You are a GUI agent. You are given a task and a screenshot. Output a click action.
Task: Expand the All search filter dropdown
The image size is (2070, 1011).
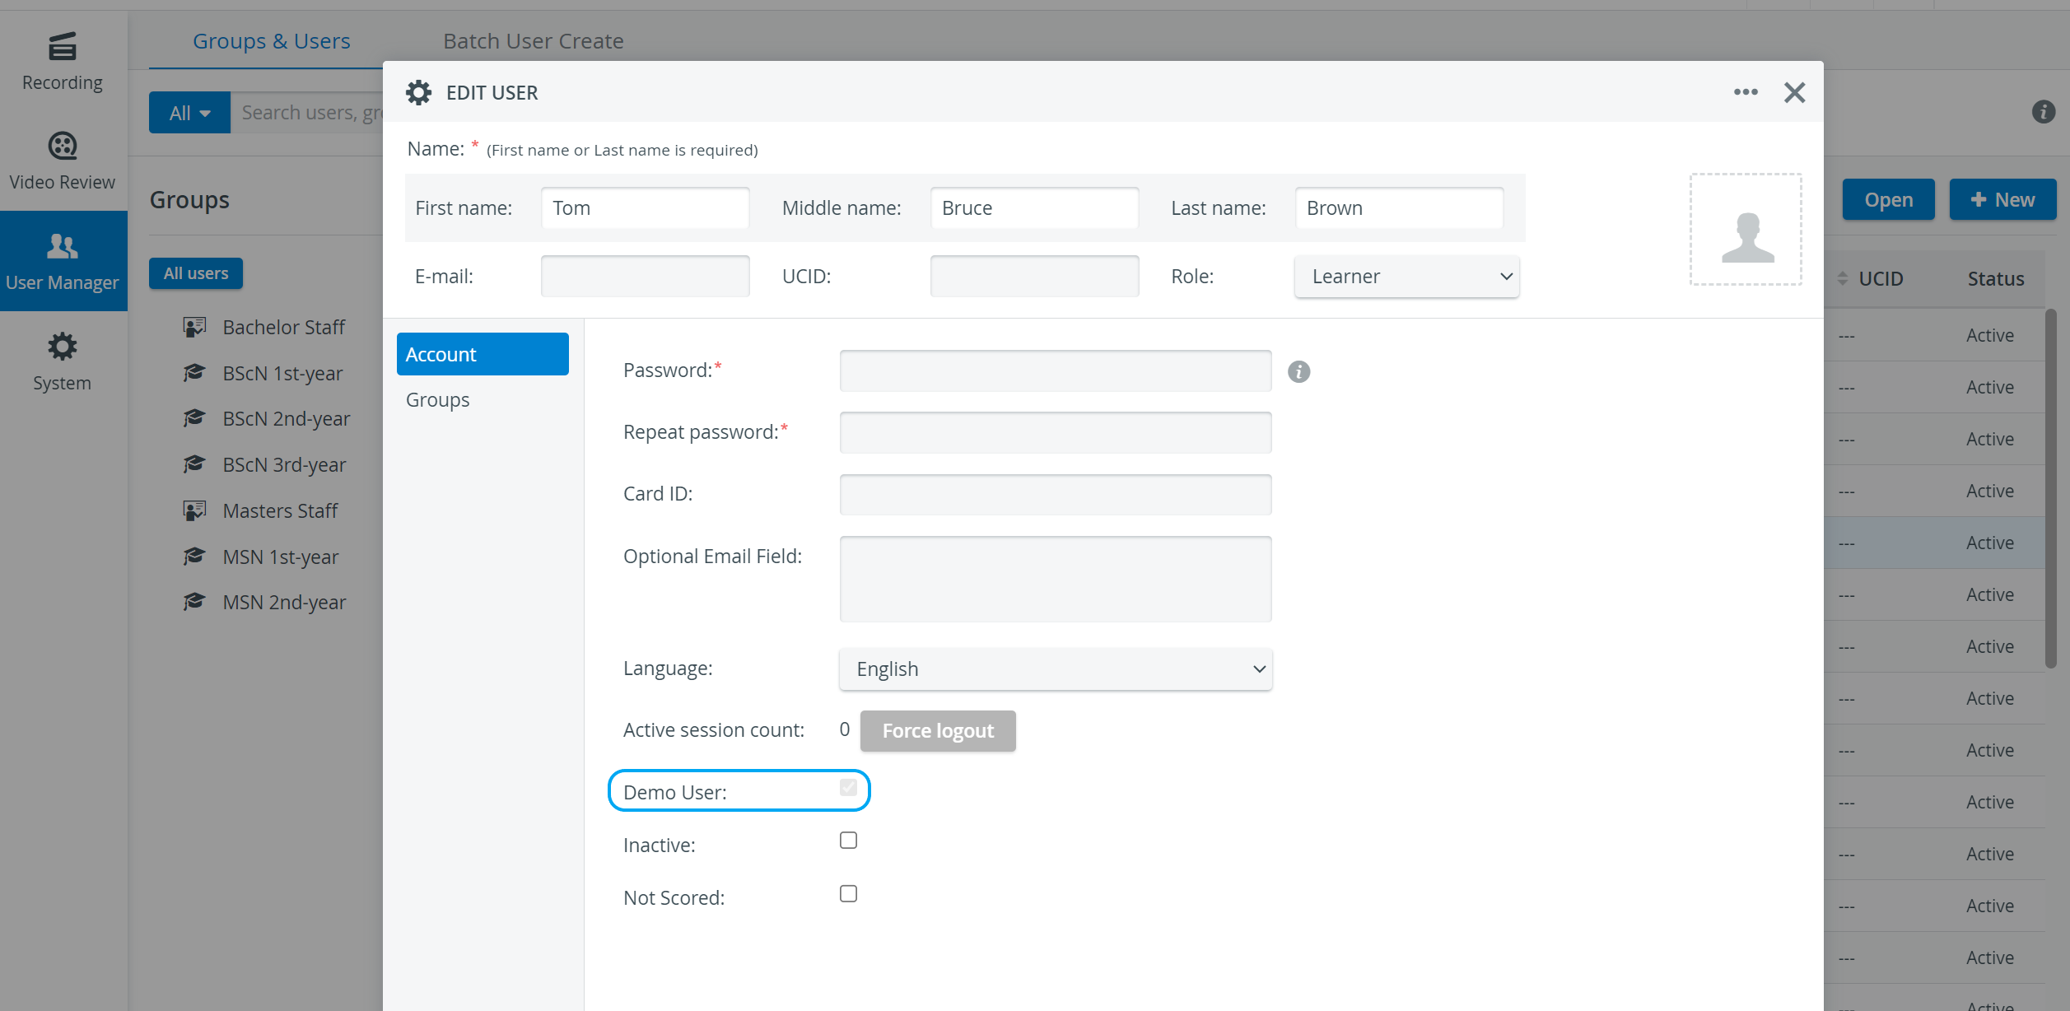[189, 113]
